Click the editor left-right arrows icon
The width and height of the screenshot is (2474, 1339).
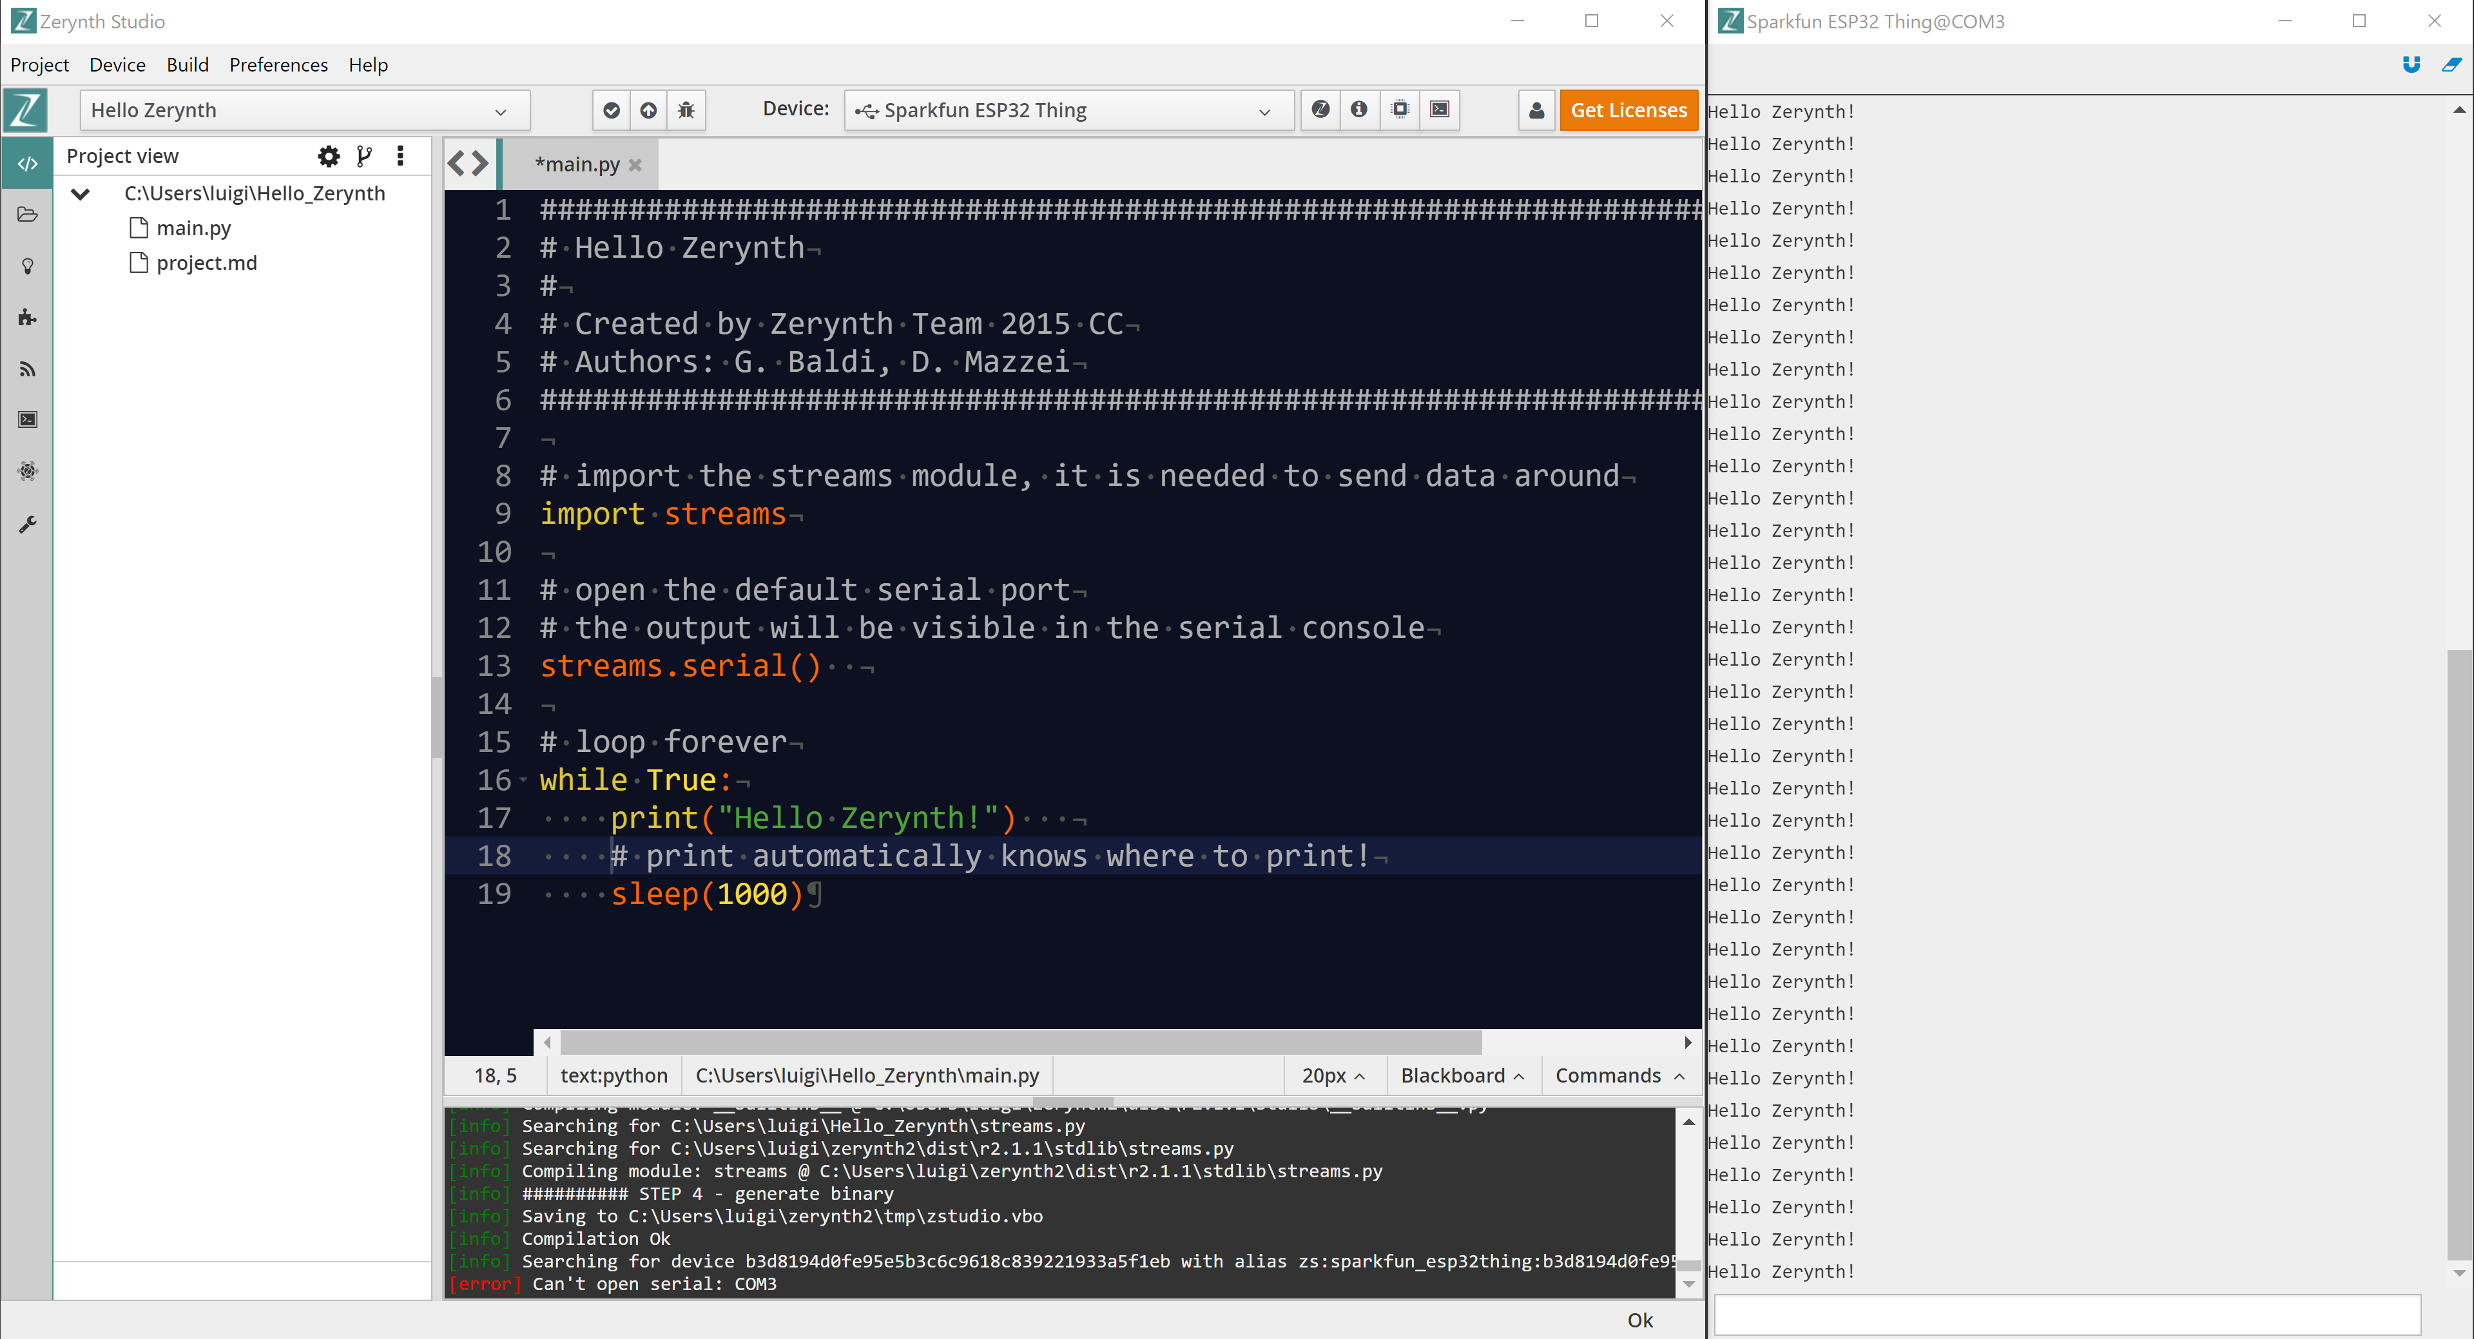(468, 164)
